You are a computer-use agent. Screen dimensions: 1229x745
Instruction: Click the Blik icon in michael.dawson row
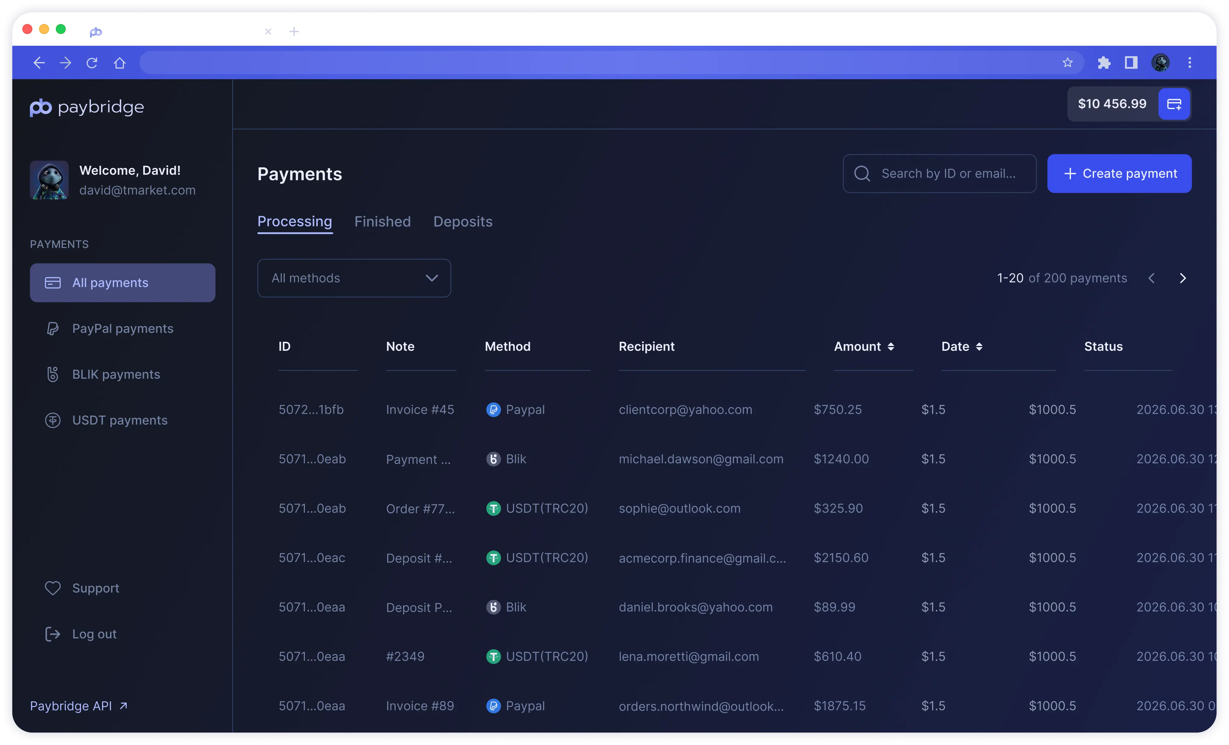pos(493,459)
